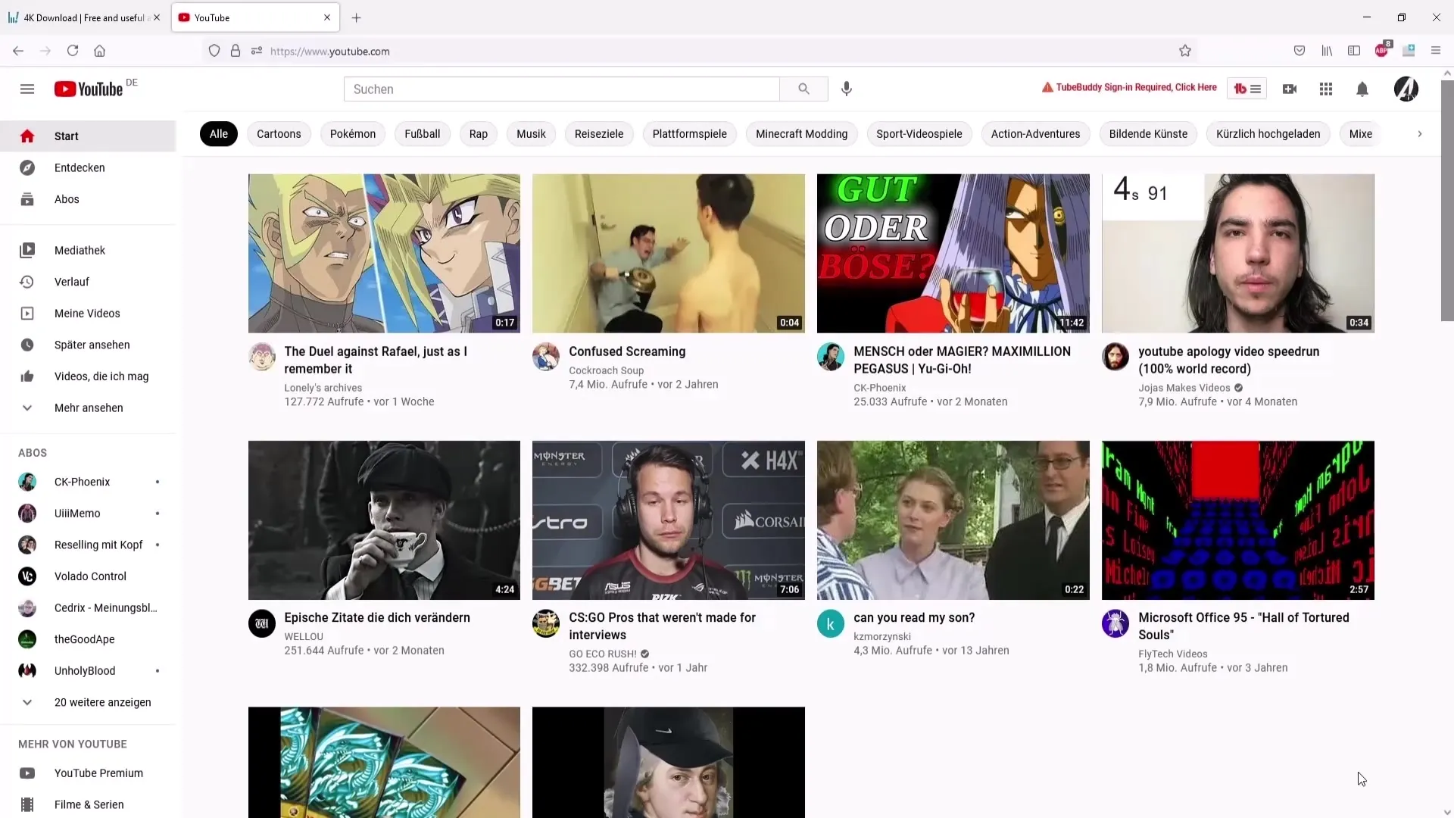The image size is (1454, 818).
Task: Toggle CK-Phoenix subscription notification
Action: tap(158, 482)
